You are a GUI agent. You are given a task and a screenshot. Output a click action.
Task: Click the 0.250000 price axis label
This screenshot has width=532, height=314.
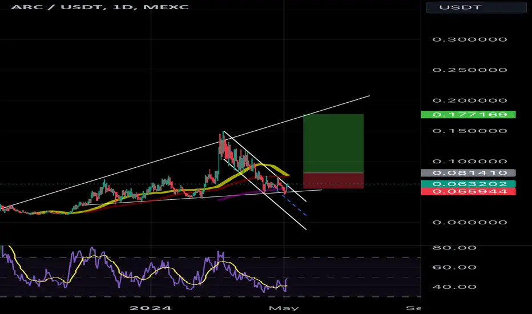tap(470, 70)
